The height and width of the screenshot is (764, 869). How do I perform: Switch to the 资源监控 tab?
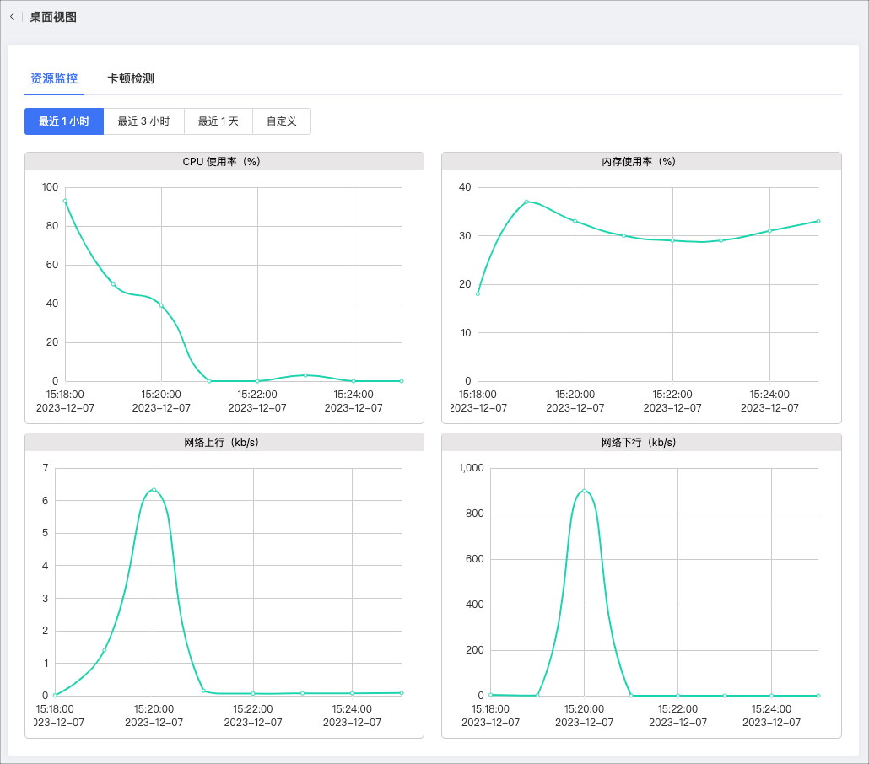pyautogui.click(x=54, y=78)
